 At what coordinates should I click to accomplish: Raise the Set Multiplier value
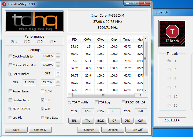(58, 72)
